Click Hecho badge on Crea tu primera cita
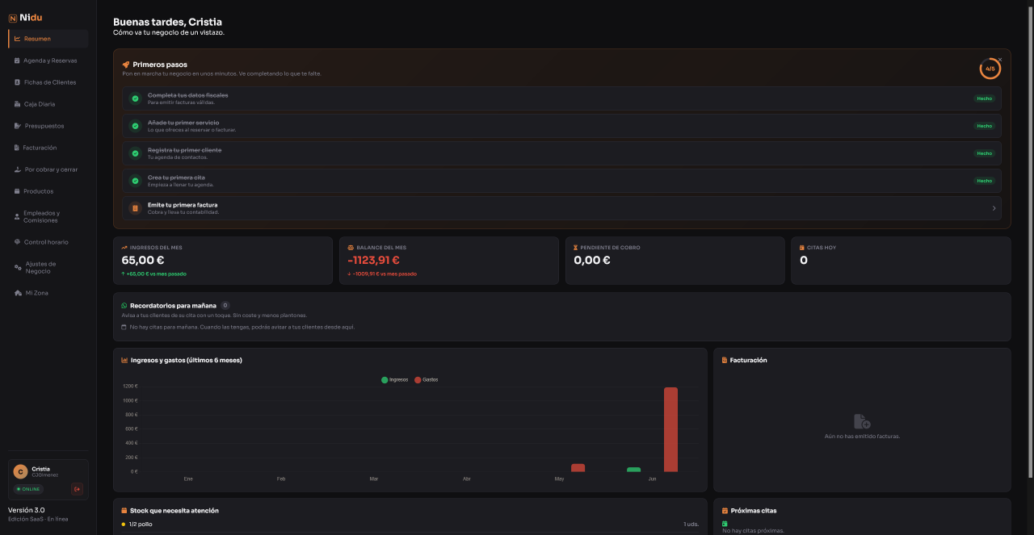The height and width of the screenshot is (535, 1034). point(984,181)
